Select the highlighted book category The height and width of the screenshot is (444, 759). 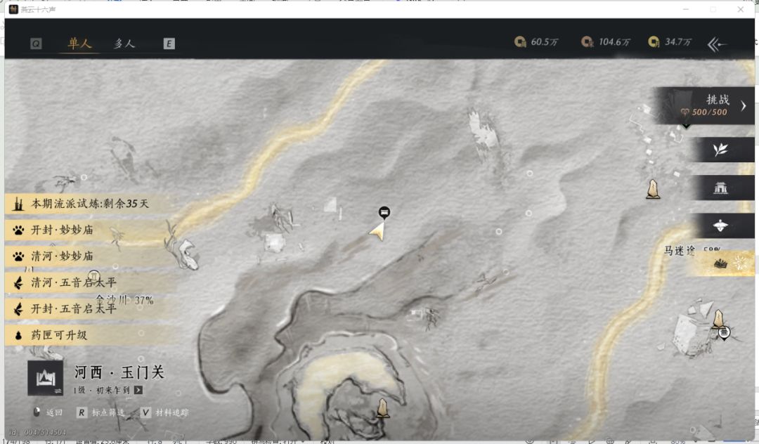(x=720, y=263)
